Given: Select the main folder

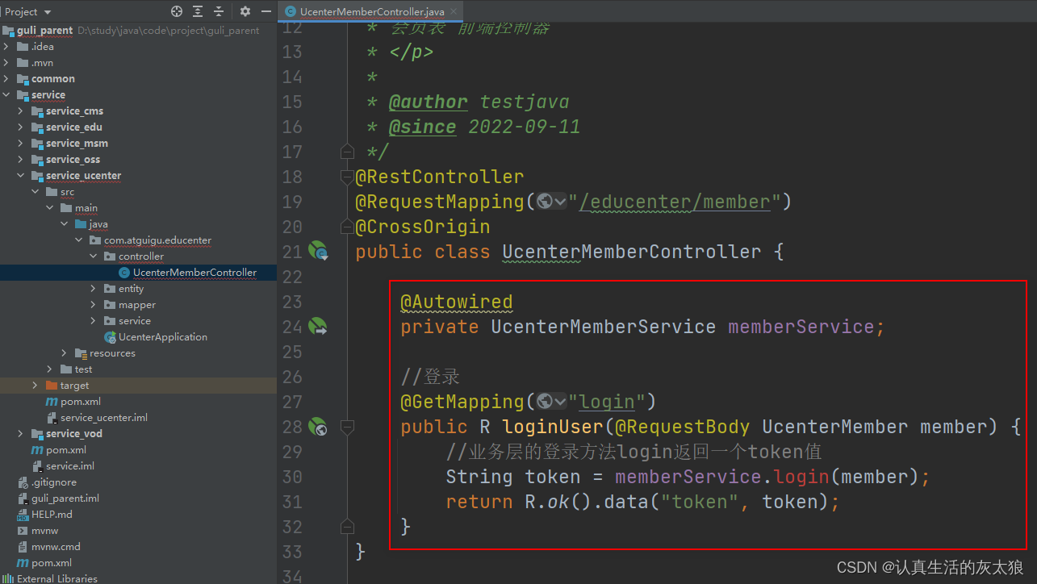Looking at the screenshot, I should point(86,208).
